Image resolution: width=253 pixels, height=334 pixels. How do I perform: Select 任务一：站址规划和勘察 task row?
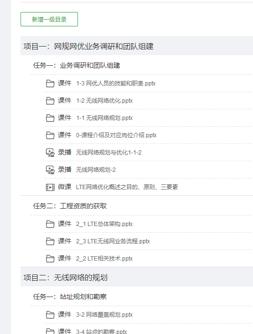142,297
